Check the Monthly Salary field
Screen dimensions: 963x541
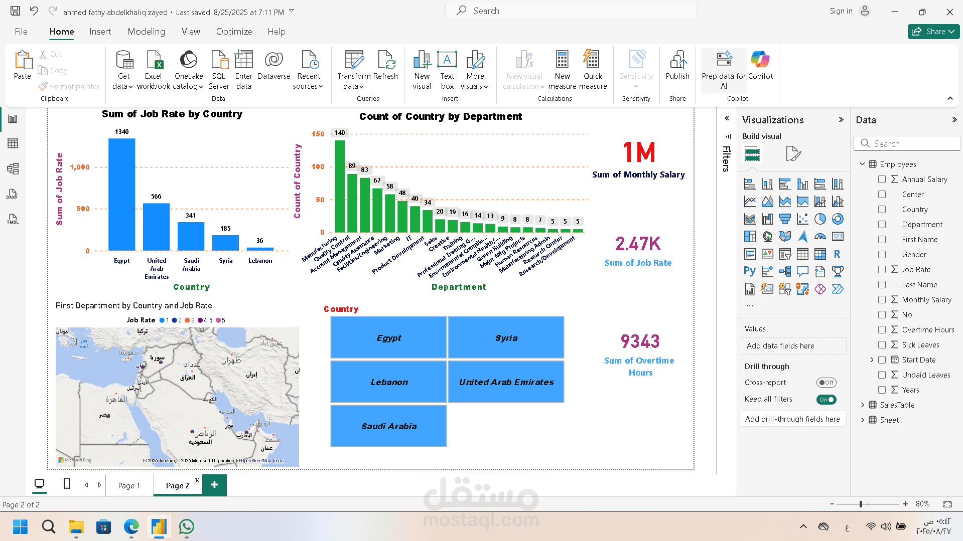(882, 300)
